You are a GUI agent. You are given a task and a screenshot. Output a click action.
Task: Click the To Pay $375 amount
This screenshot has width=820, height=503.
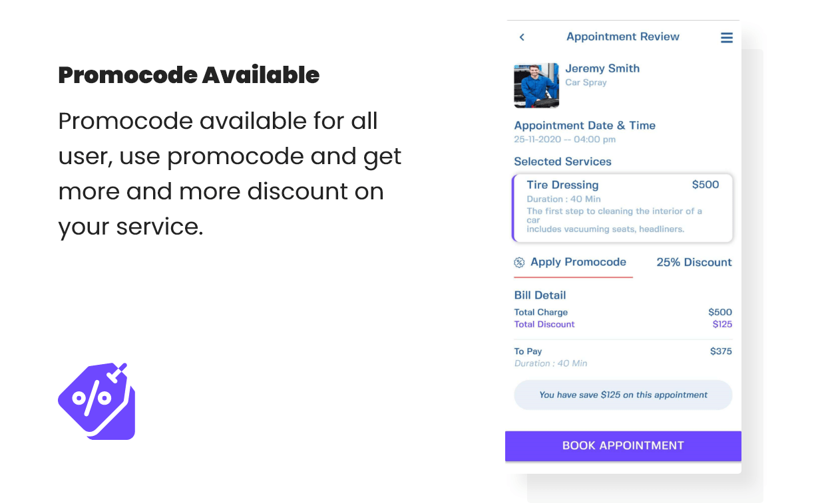(x=721, y=351)
